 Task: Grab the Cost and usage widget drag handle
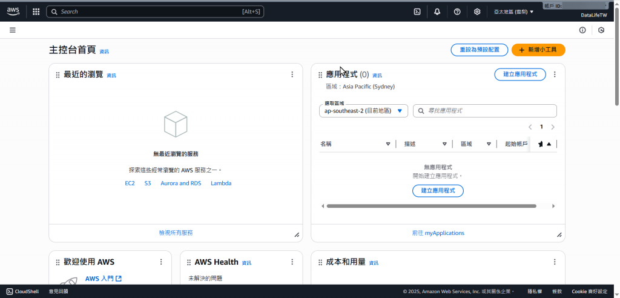[320, 262]
